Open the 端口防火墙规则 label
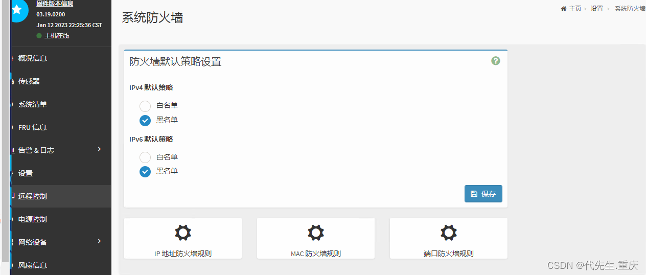The image size is (646, 275). point(449,254)
